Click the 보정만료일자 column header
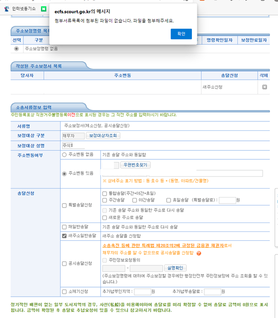 [254, 40]
